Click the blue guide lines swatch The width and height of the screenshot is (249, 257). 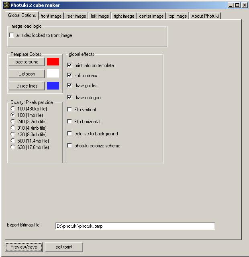pyautogui.click(x=53, y=86)
